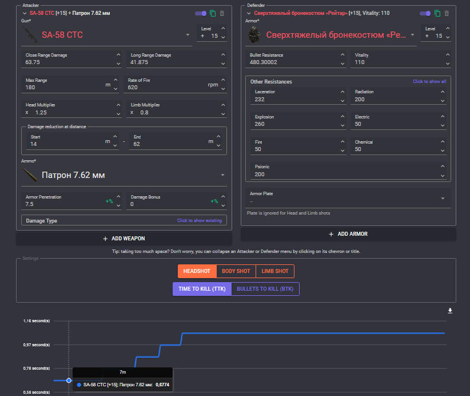Switch chart to Bullets To Kill (BTK)

click(265, 289)
